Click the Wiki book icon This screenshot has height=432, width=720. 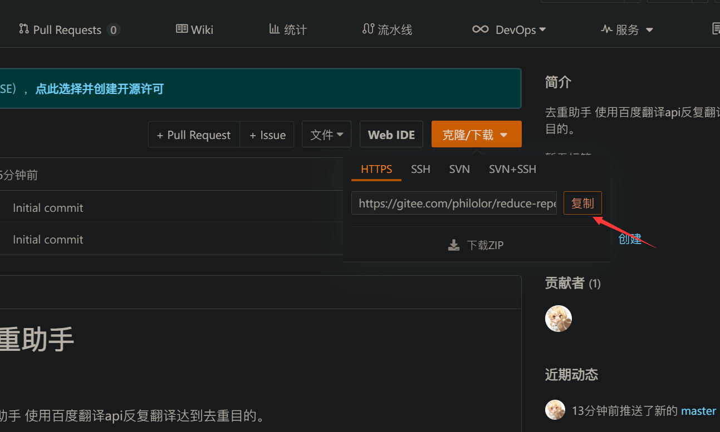[182, 28]
